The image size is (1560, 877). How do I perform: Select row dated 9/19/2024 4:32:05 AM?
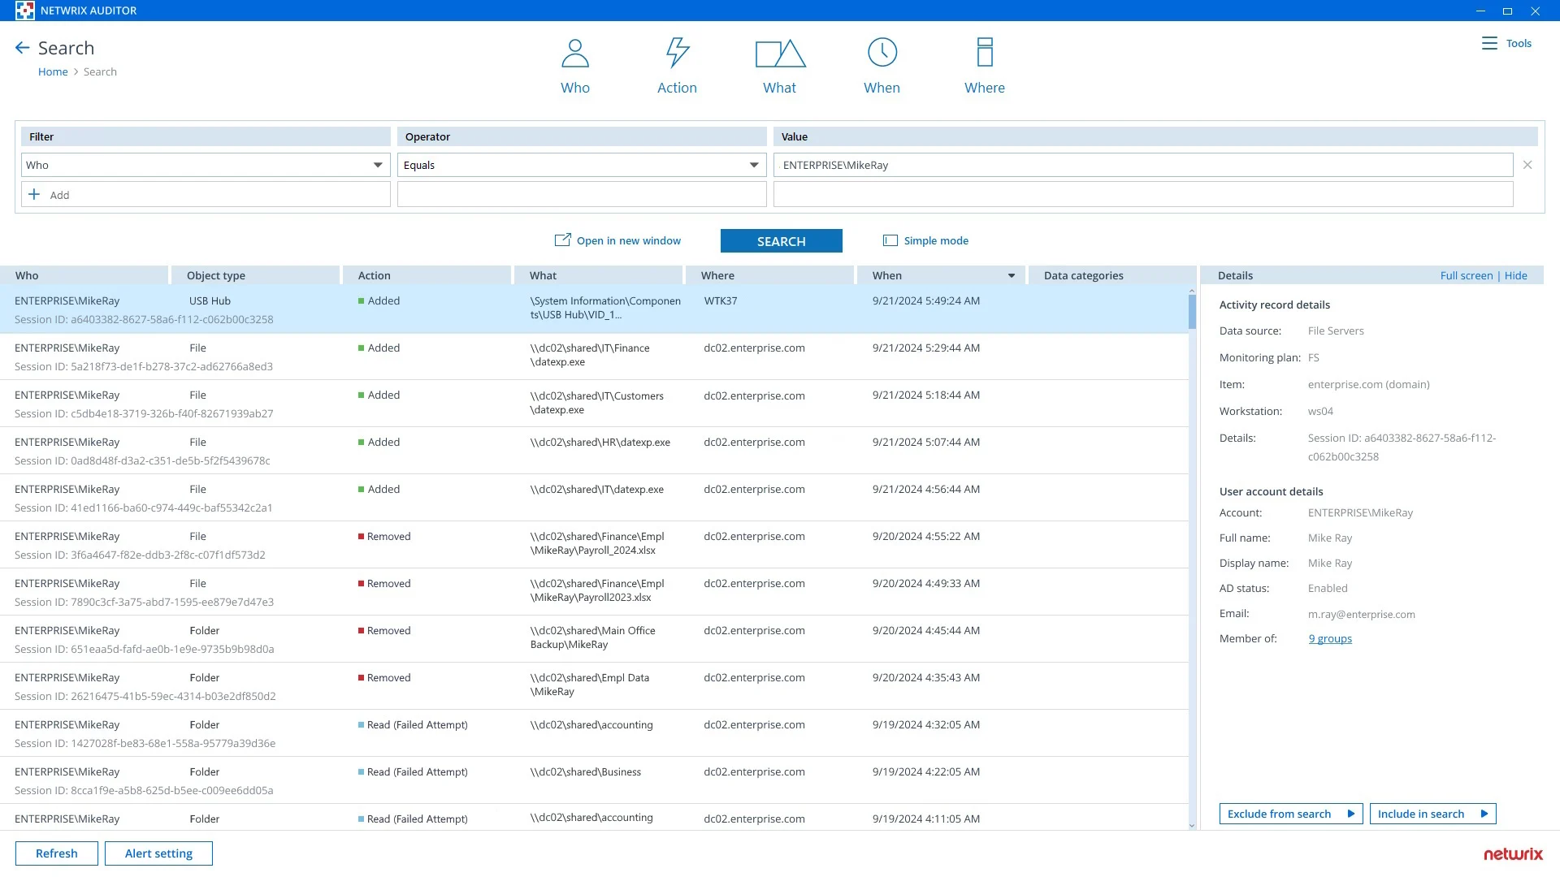pyautogui.click(x=594, y=733)
